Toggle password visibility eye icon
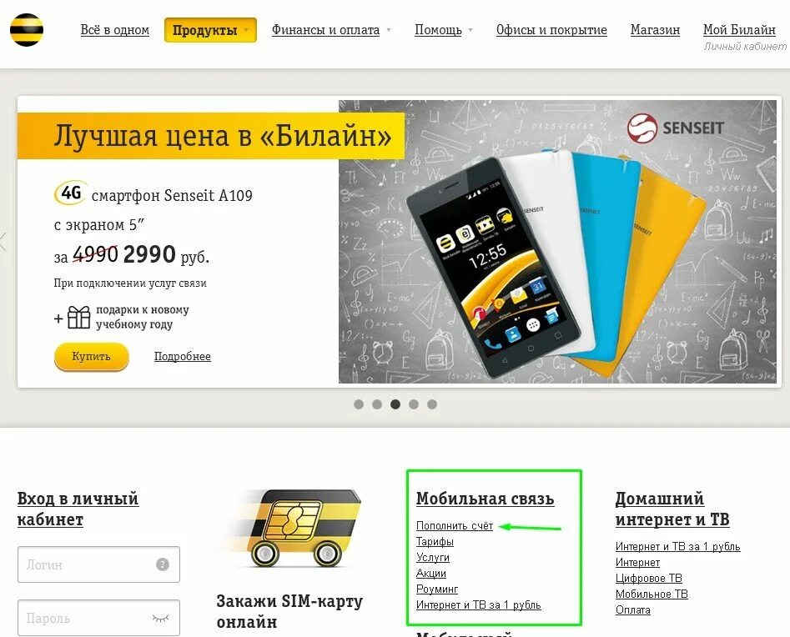The width and height of the screenshot is (790, 637). tap(161, 618)
